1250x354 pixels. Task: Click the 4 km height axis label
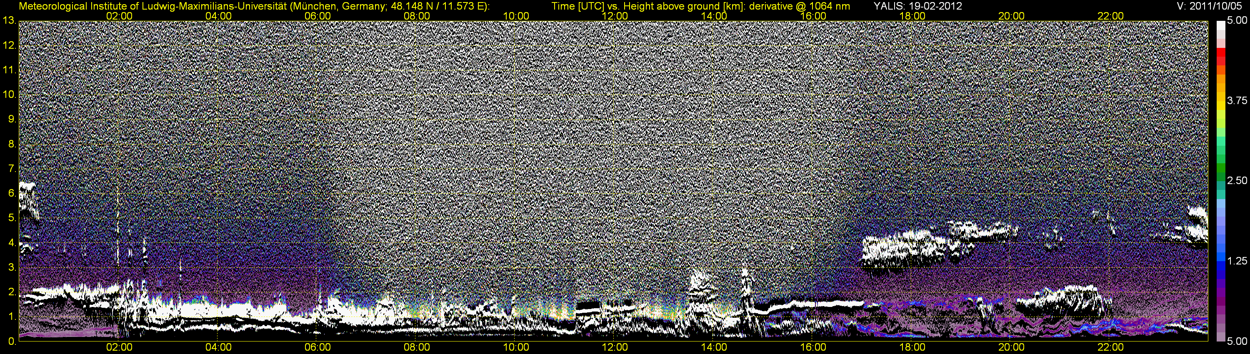(12, 242)
